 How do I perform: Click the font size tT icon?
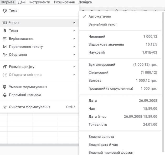5,67
